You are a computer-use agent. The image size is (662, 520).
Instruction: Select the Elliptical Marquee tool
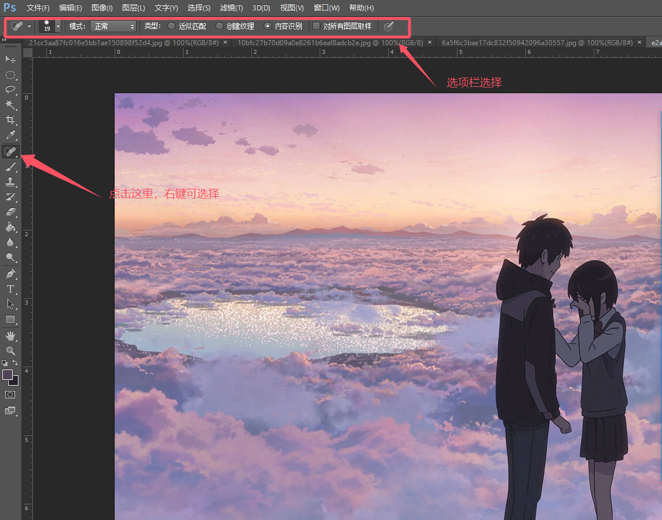[x=10, y=75]
